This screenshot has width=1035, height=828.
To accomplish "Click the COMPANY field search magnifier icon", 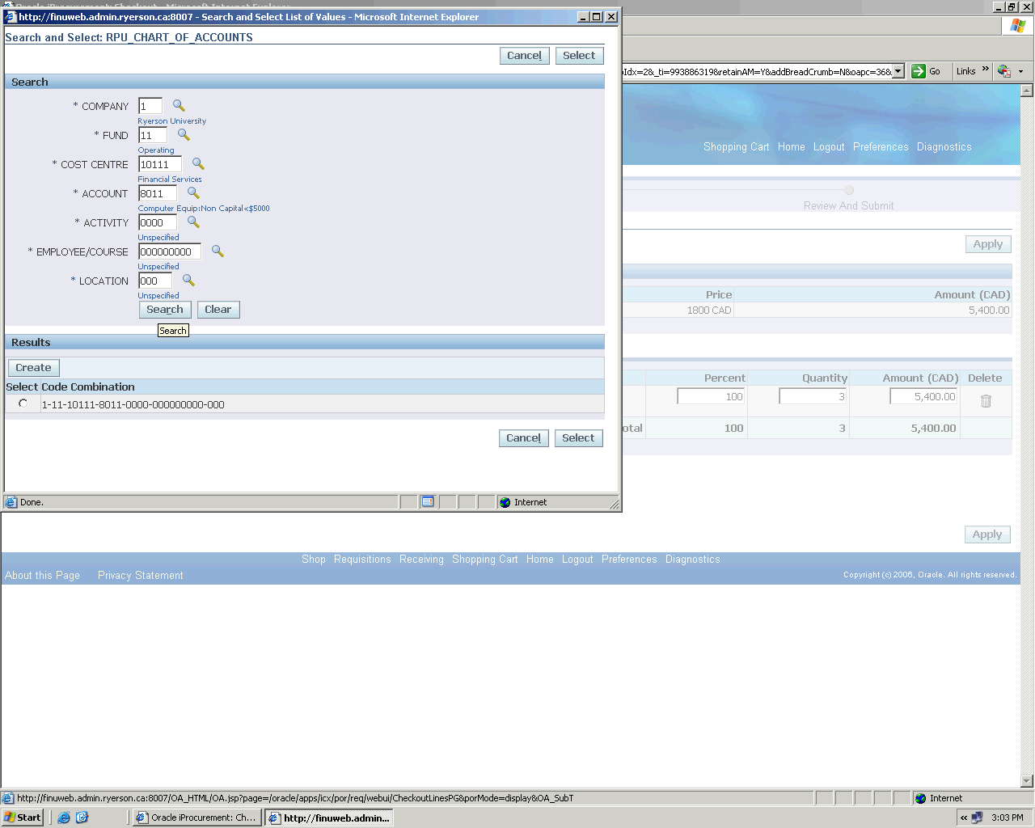I will (179, 106).
